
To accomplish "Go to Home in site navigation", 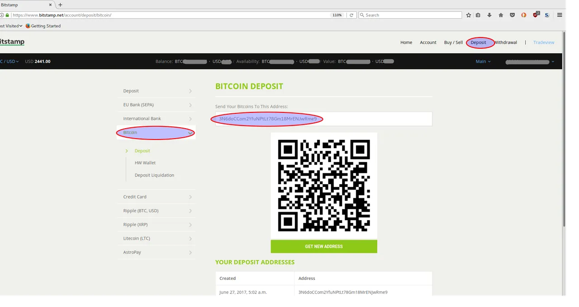I will 406,42.
